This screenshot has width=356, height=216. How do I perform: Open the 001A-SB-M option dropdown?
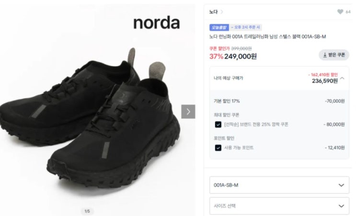pos(279,185)
